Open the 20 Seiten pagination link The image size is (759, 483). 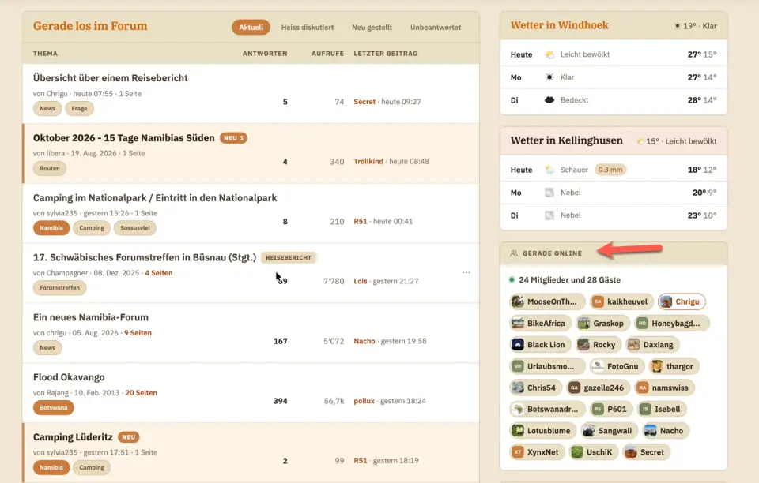pos(142,393)
